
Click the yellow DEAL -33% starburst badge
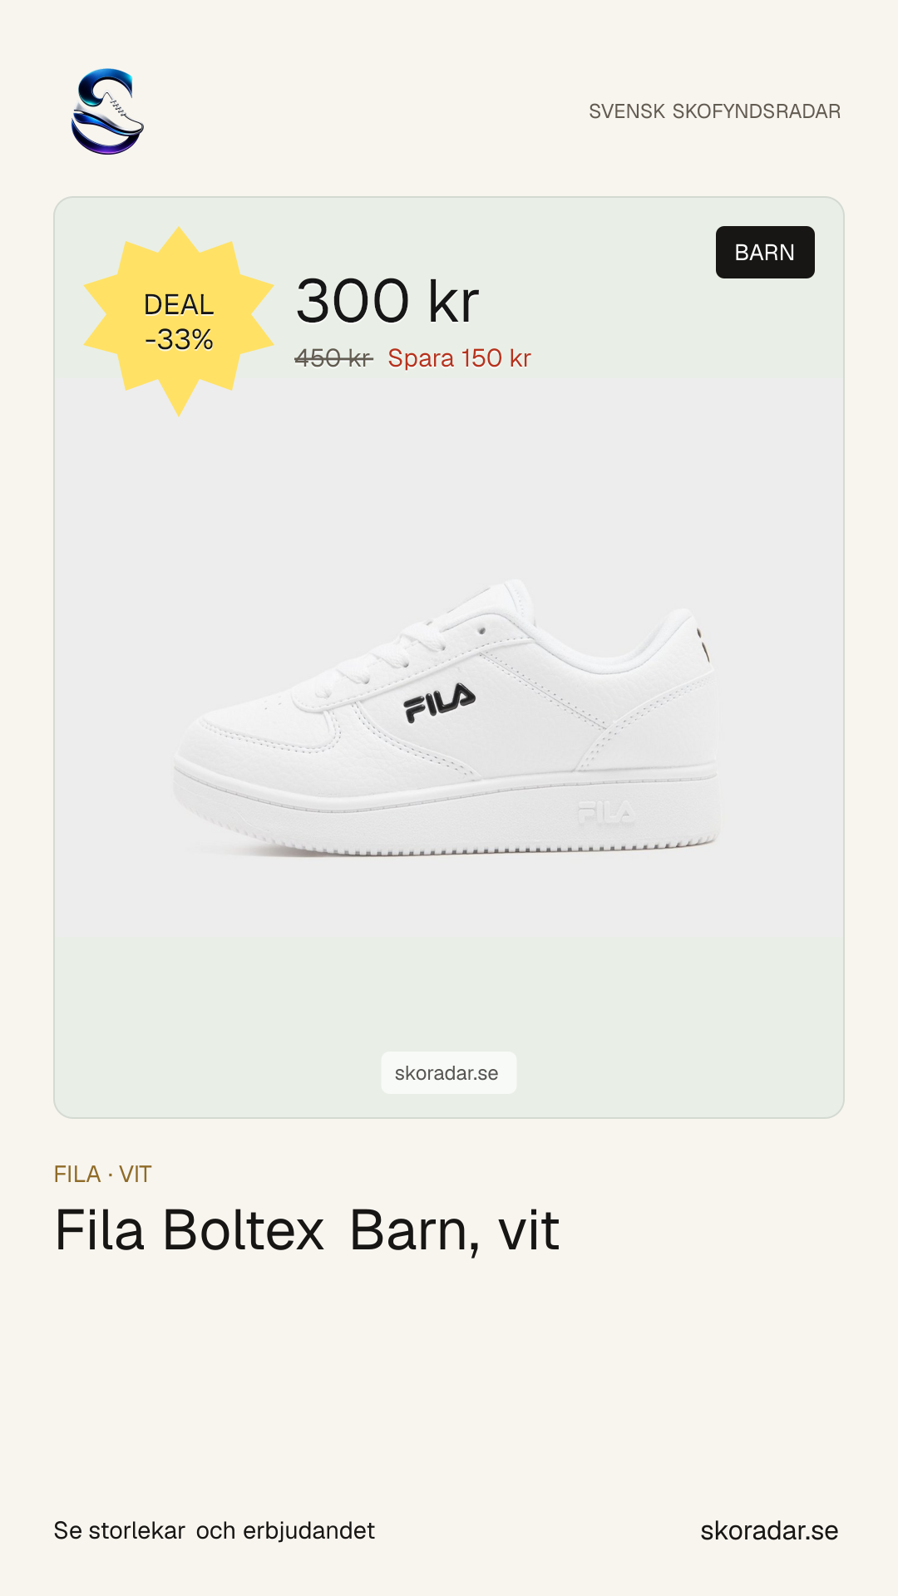(179, 322)
